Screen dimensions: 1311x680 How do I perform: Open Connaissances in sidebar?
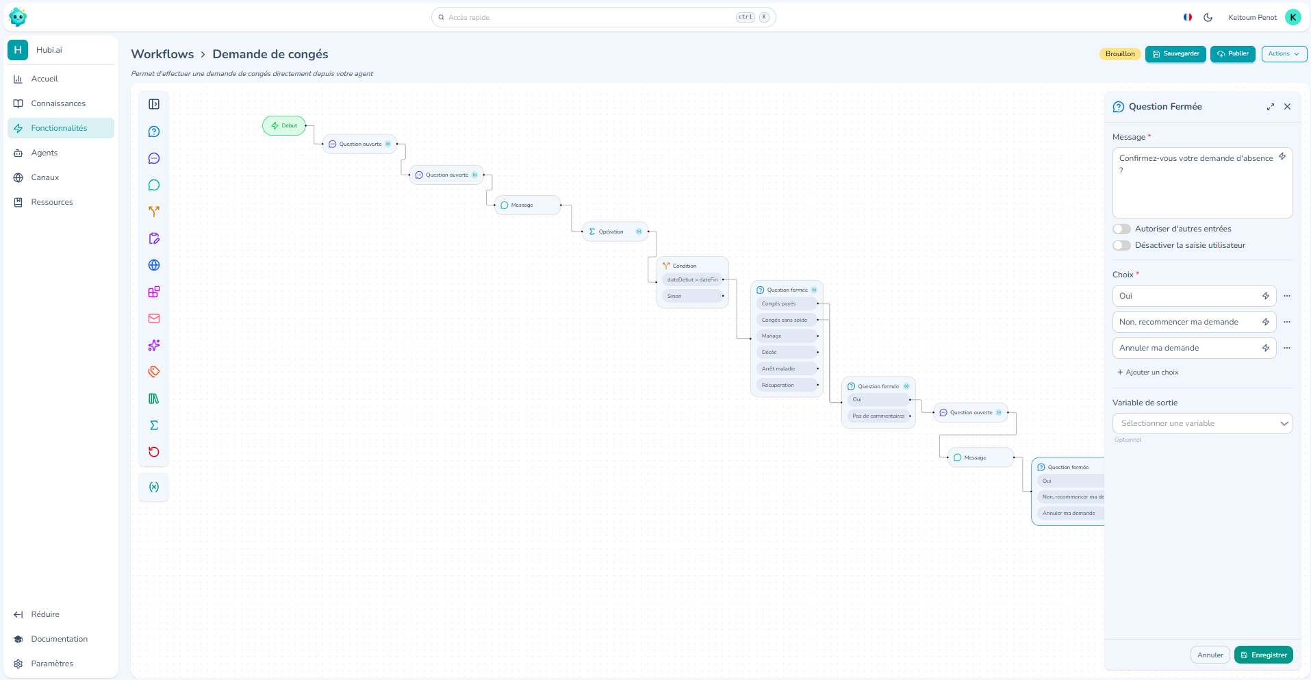[60, 103]
